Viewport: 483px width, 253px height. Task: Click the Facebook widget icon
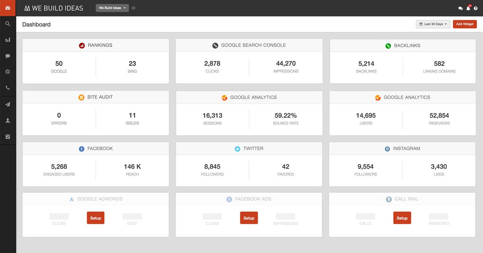click(82, 149)
